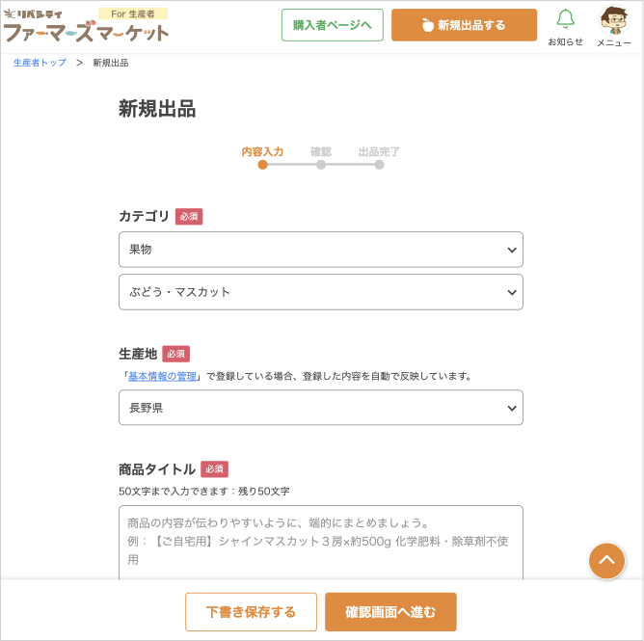Open the menu via avatar icon
The width and height of the screenshot is (644, 641).
(613, 19)
